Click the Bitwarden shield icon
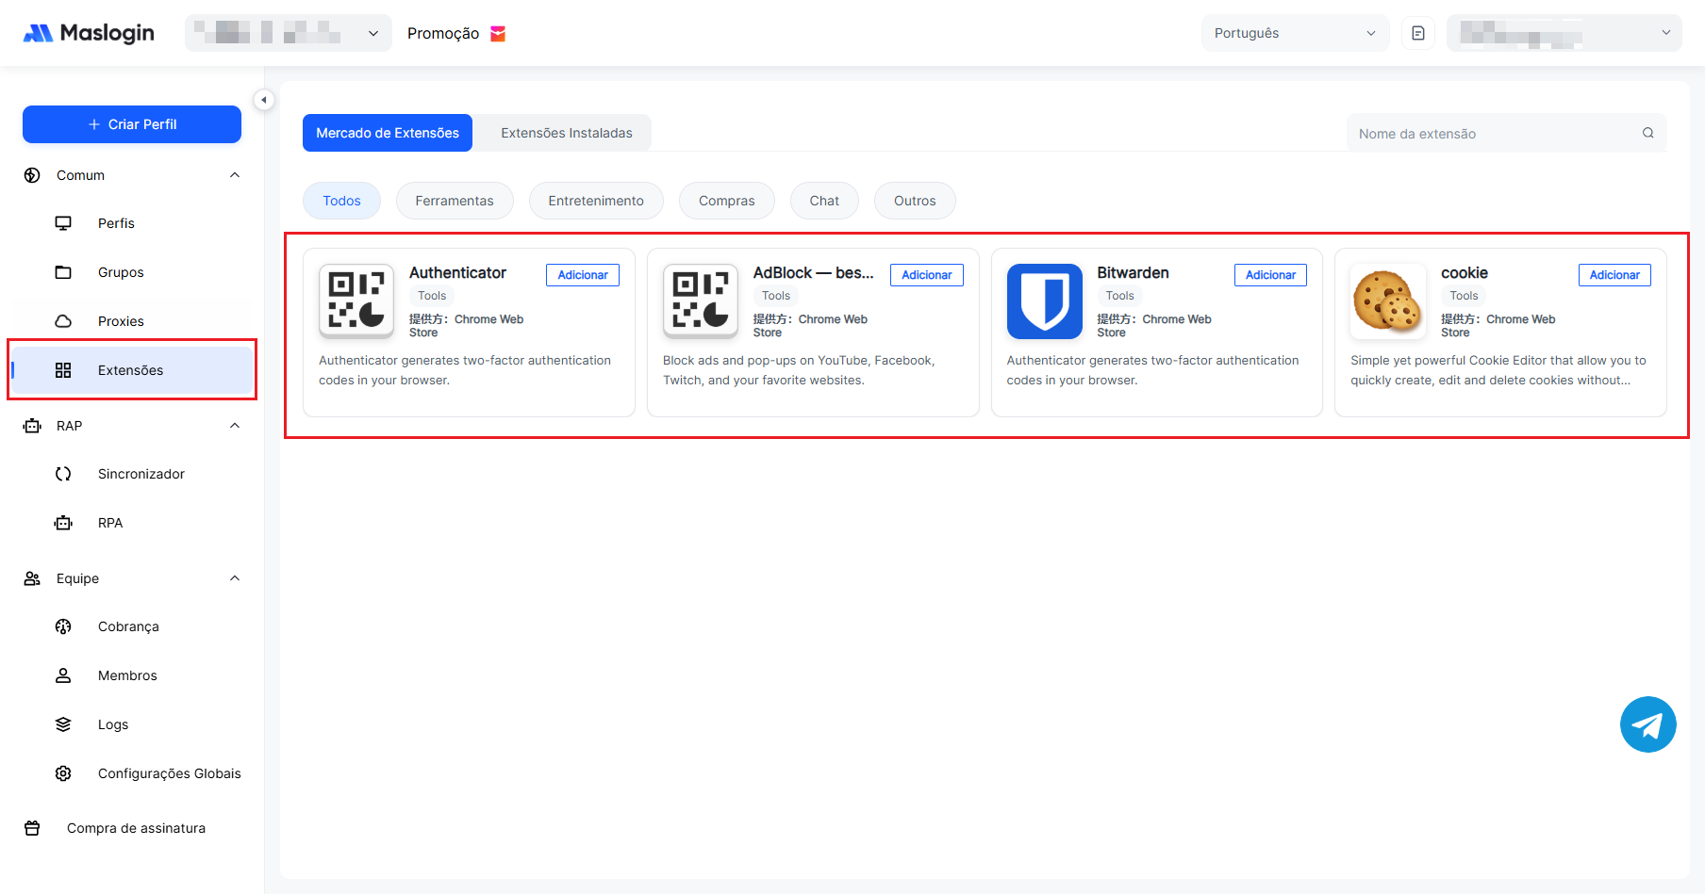 1044,301
